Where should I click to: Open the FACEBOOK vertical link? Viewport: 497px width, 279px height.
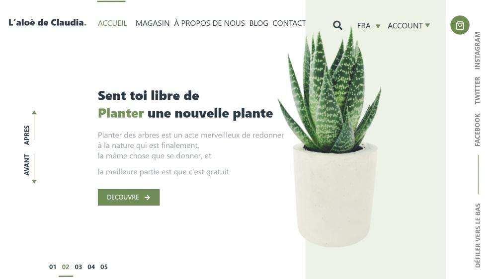(x=477, y=130)
